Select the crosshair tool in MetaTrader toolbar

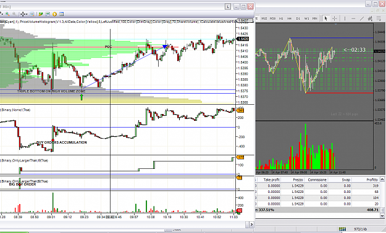coord(334,18)
